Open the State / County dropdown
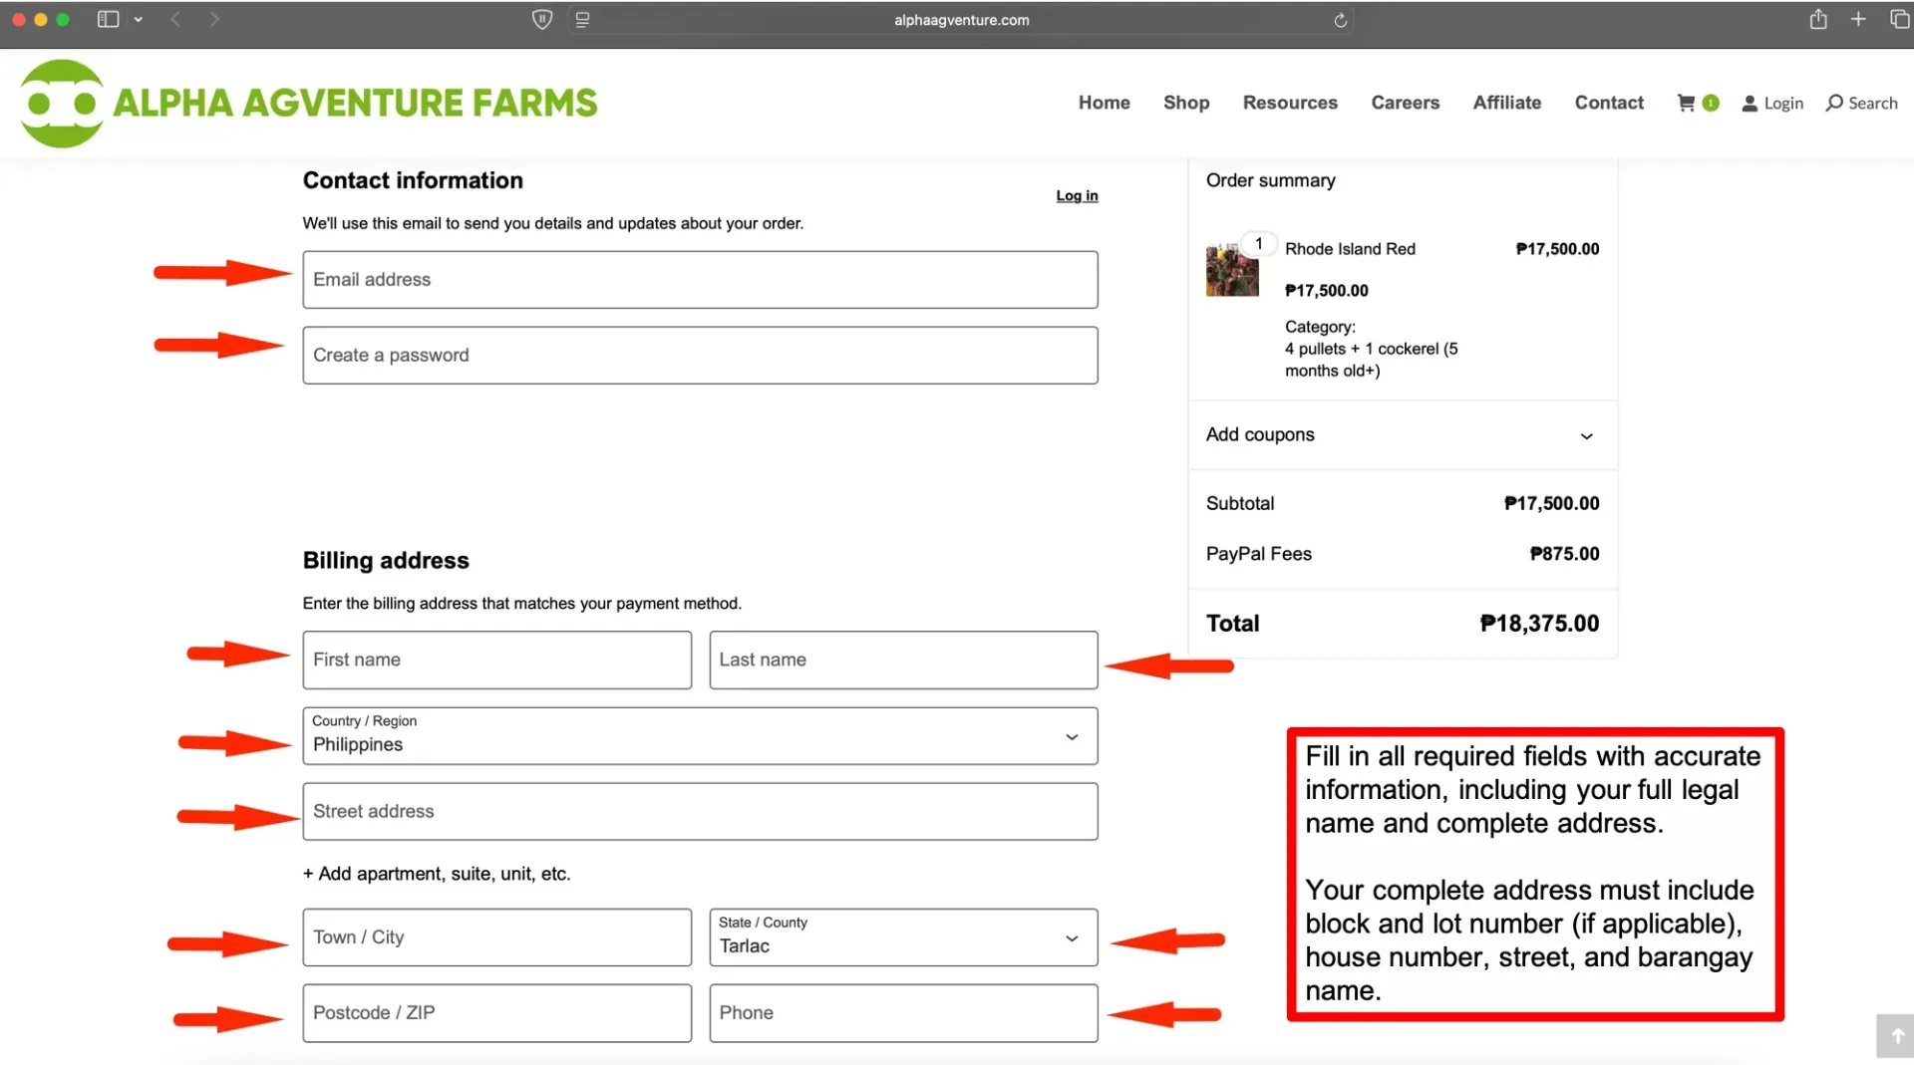This screenshot has height=1065, width=1914. click(903, 936)
